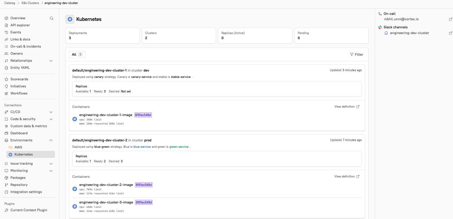Viewport: 453px width, 219px height.
Task: Click Kubernetes icon beside engineering-dev-cluster-3-image
Action: (x=75, y=207)
